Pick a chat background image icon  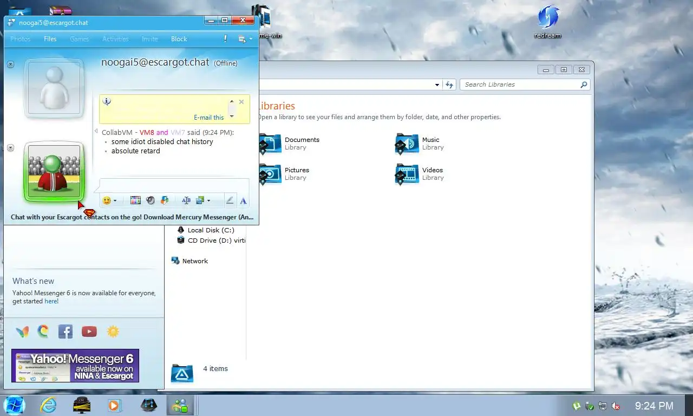200,200
